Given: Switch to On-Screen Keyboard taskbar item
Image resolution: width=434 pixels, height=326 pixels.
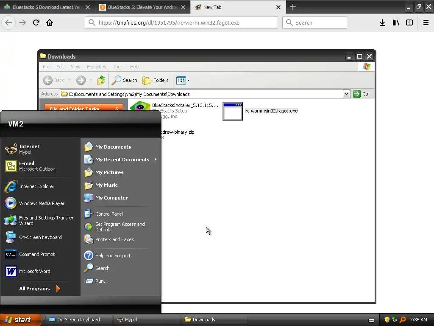Looking at the screenshot, I should tap(78, 320).
